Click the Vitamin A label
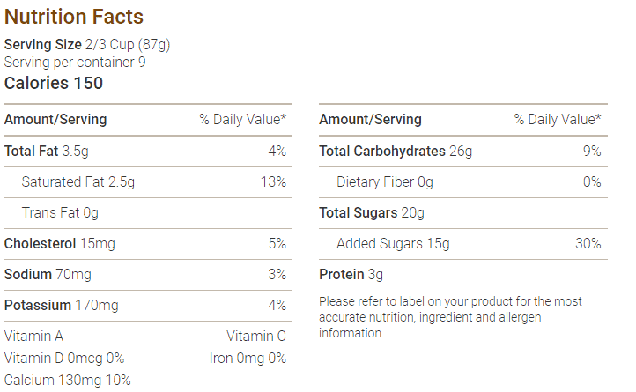Screen dimensions: 636x392 (x=33, y=336)
